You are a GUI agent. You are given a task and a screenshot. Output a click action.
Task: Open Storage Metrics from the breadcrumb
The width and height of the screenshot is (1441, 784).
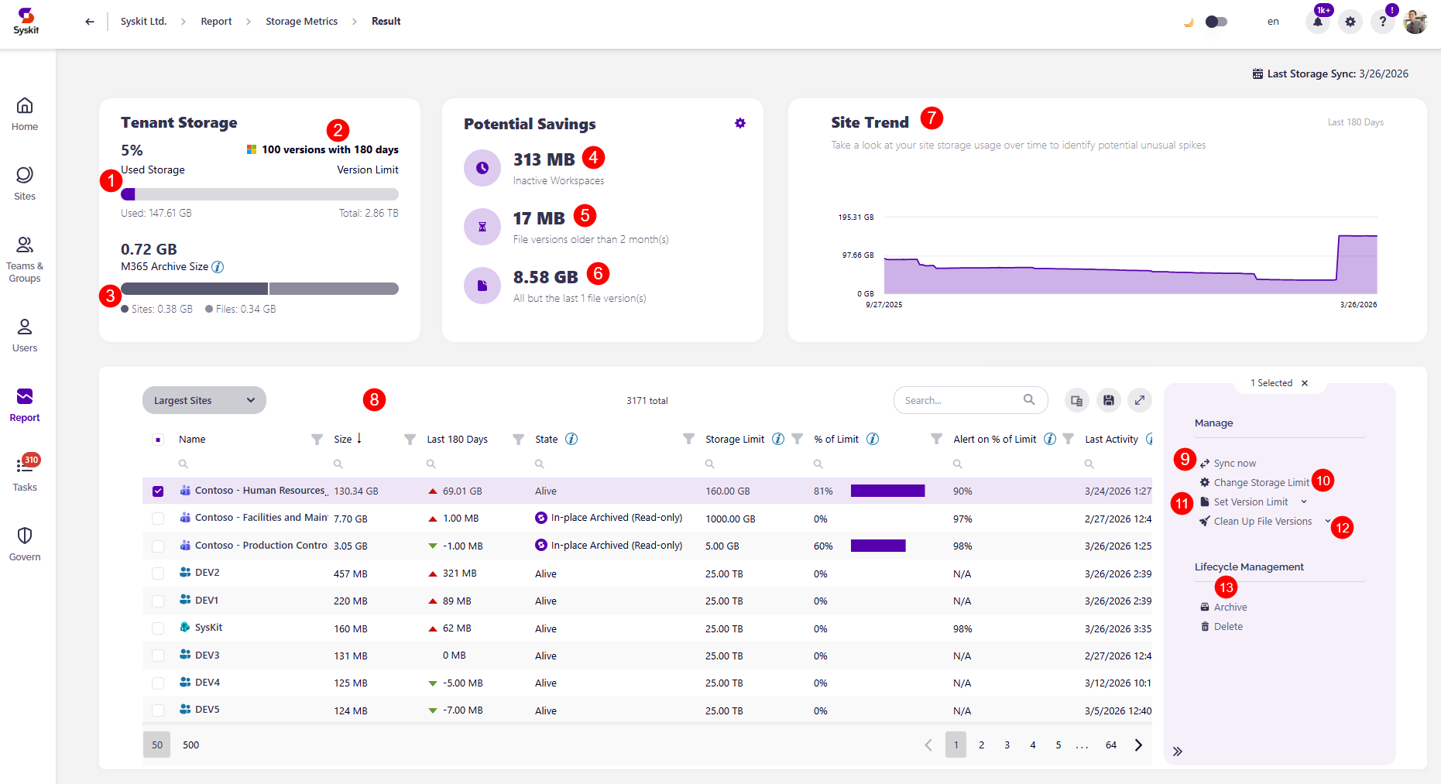[x=301, y=21]
